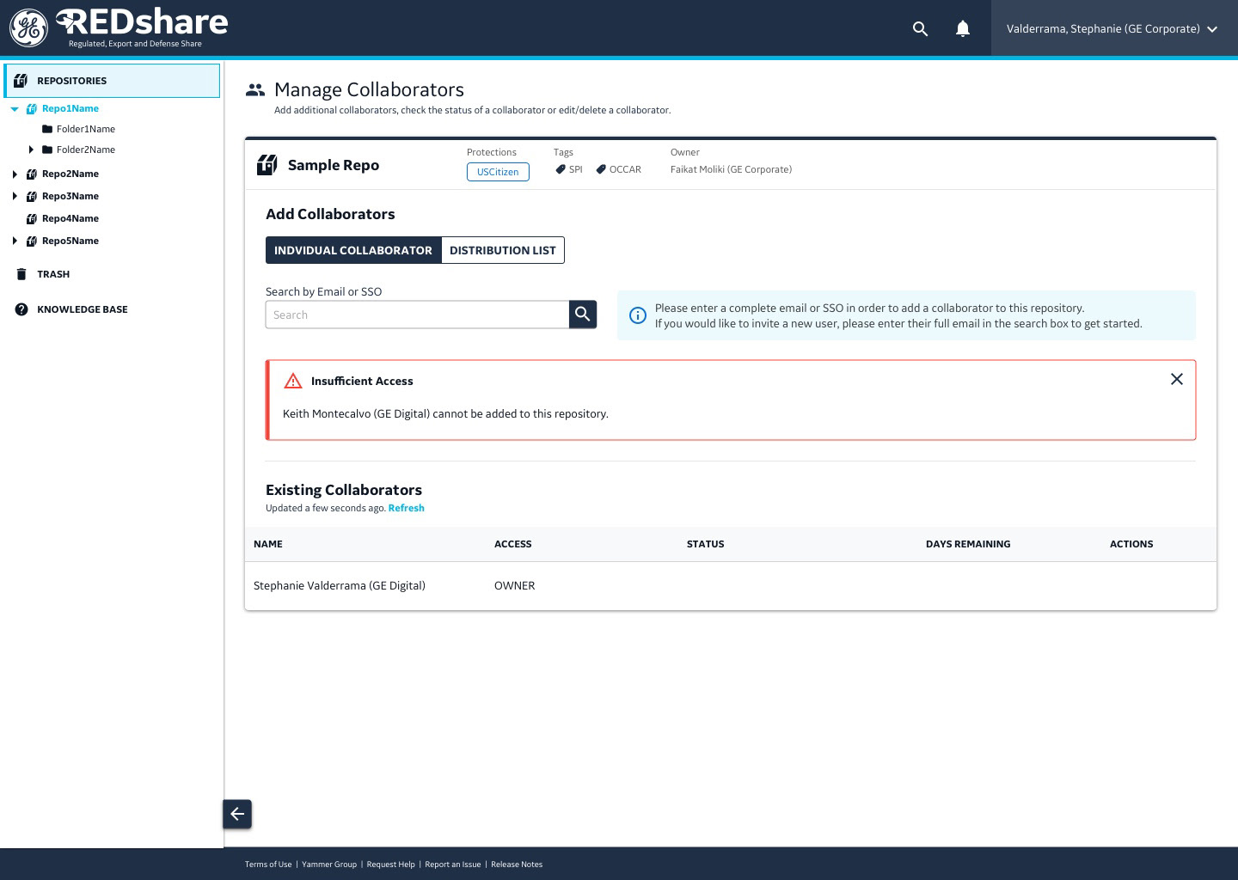
Task: Select Folder2Name folder
Action: pos(86,150)
